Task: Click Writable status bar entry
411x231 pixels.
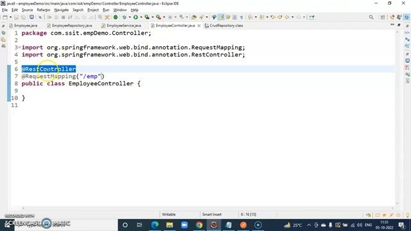Action: pyautogui.click(x=169, y=214)
